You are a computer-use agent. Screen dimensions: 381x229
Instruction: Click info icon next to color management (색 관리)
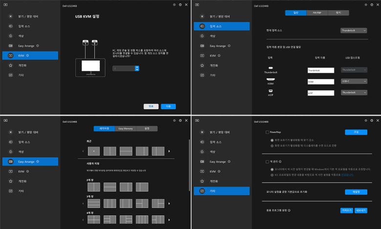click(x=280, y=161)
